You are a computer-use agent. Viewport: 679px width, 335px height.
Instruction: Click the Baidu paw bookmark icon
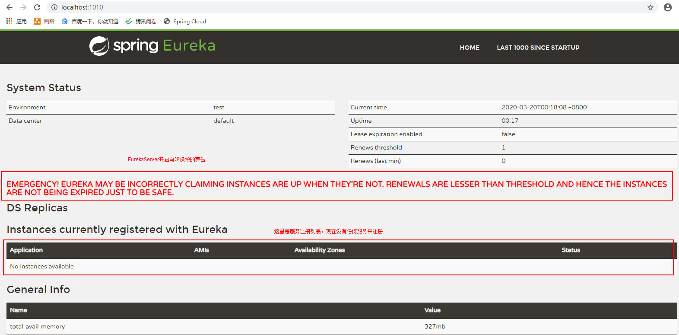65,21
